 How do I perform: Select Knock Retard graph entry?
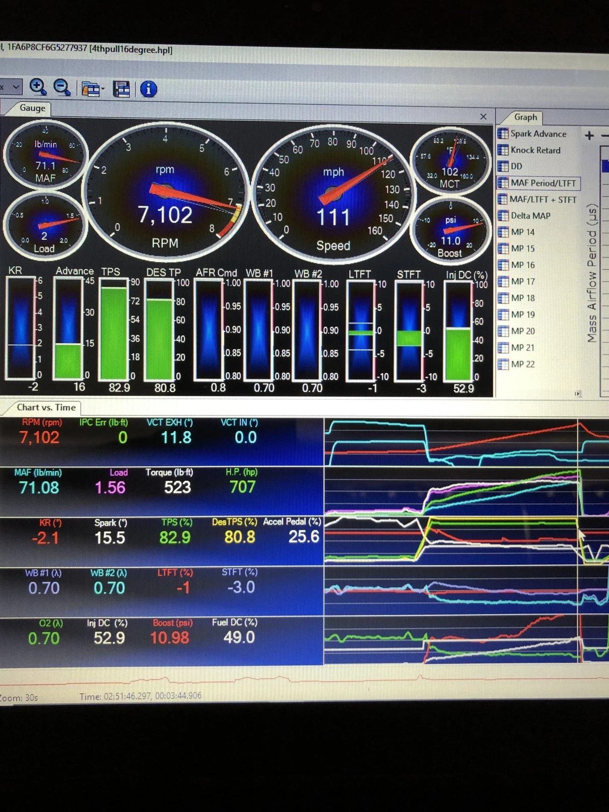point(535,150)
